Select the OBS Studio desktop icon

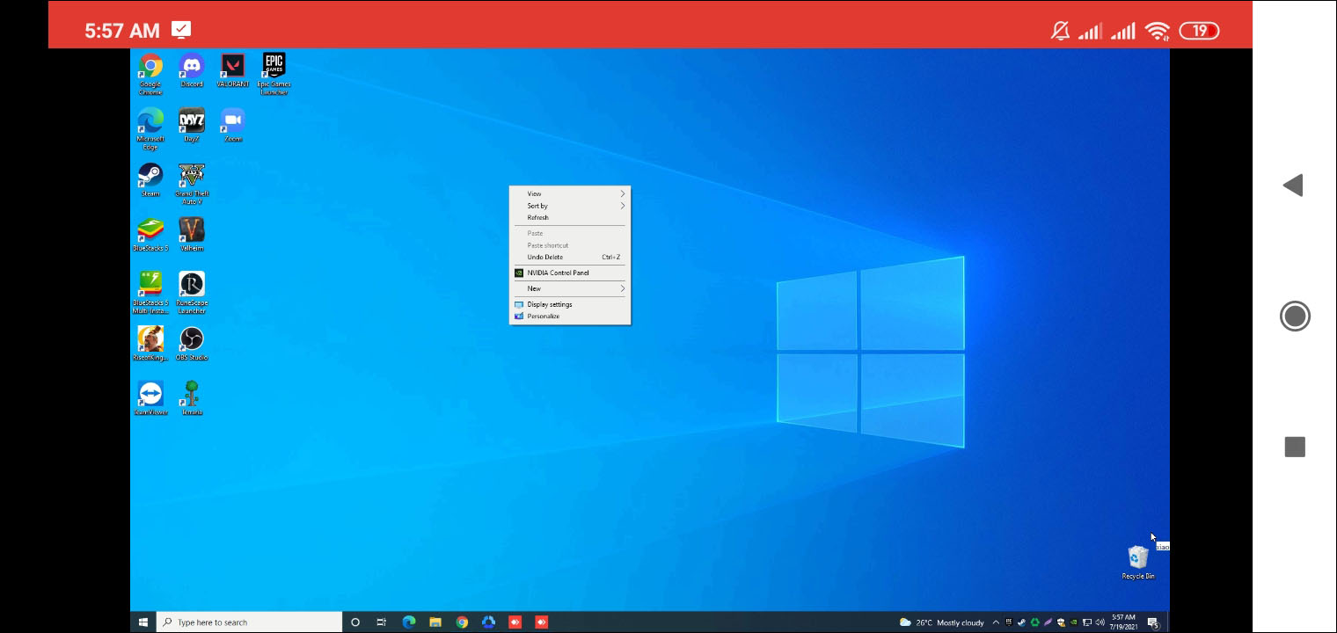[191, 340]
